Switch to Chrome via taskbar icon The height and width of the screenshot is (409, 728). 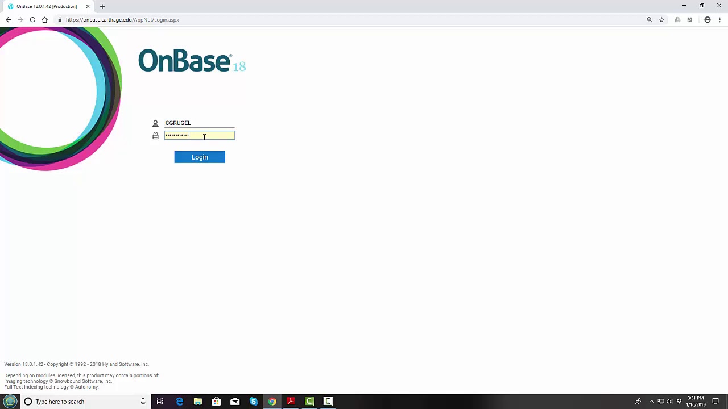(272, 402)
